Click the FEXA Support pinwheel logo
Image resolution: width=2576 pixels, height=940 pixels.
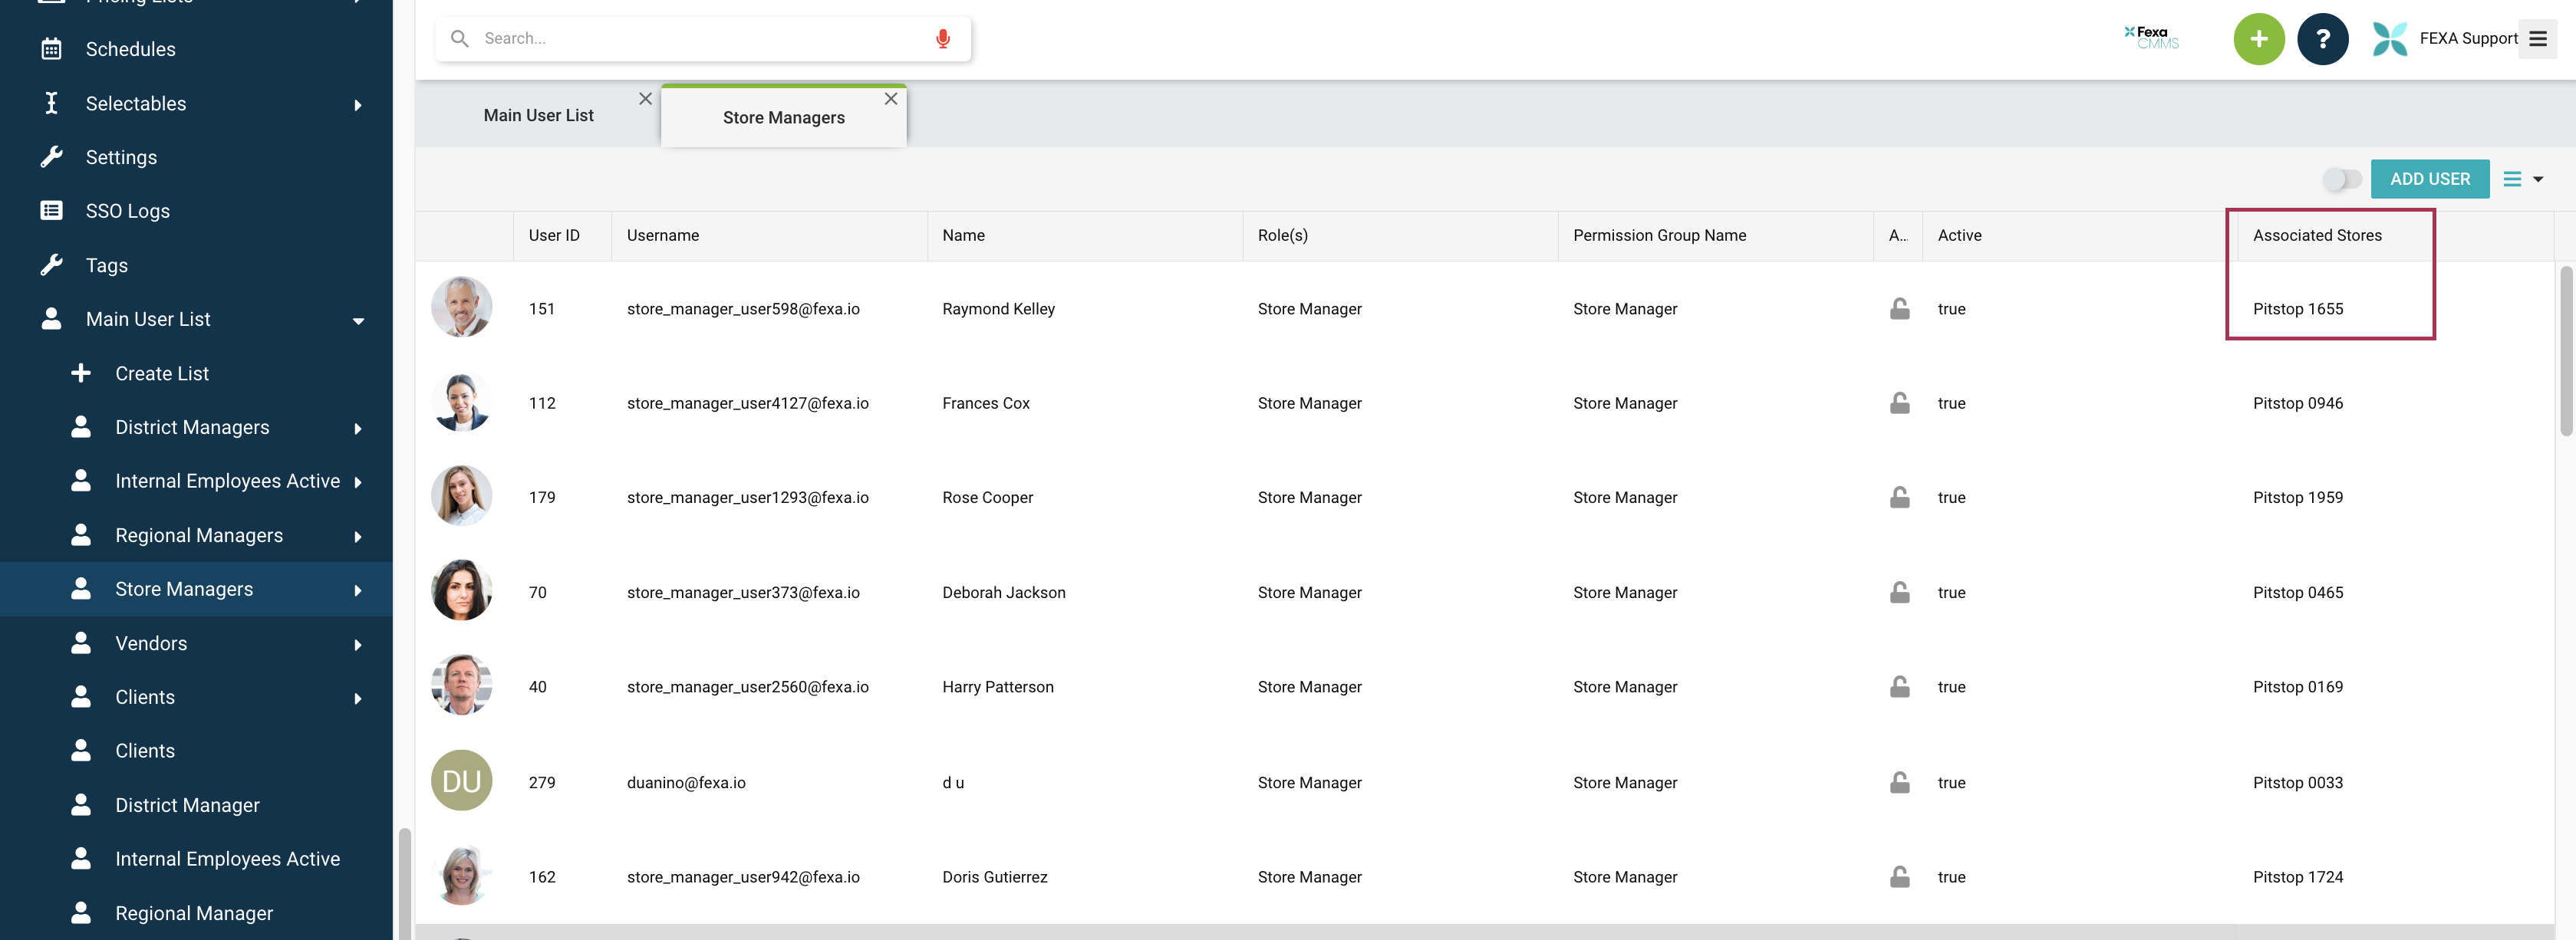click(x=2389, y=39)
